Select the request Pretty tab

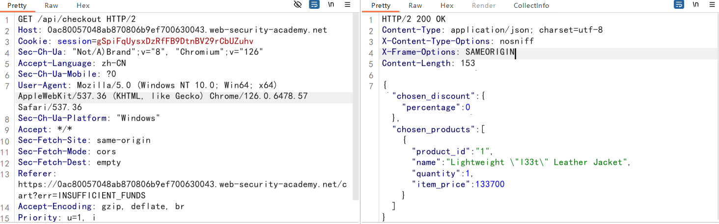point(17,5)
